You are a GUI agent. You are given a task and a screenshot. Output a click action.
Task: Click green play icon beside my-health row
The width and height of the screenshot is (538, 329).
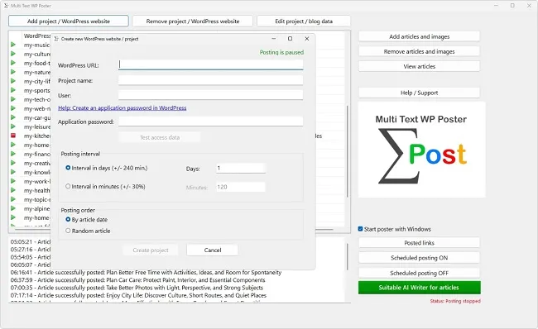(x=13, y=190)
